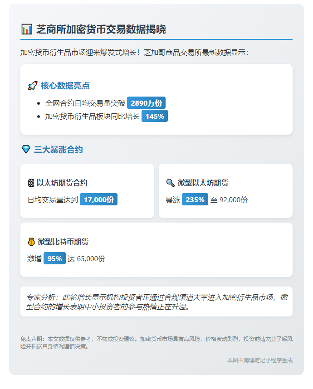The height and width of the screenshot is (389, 313).
Task: Click the heading 核心数据亮点
Action: click(65, 86)
